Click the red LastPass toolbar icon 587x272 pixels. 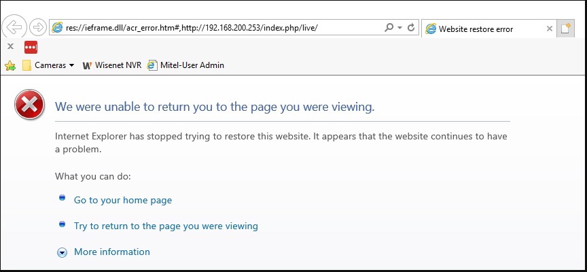coord(31,48)
